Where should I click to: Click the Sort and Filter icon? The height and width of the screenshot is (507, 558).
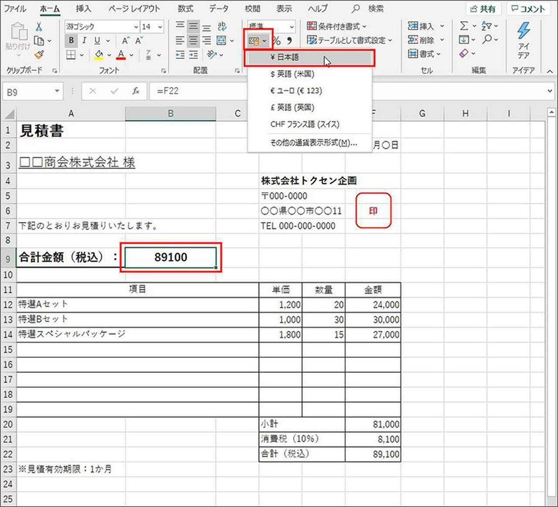487,26
